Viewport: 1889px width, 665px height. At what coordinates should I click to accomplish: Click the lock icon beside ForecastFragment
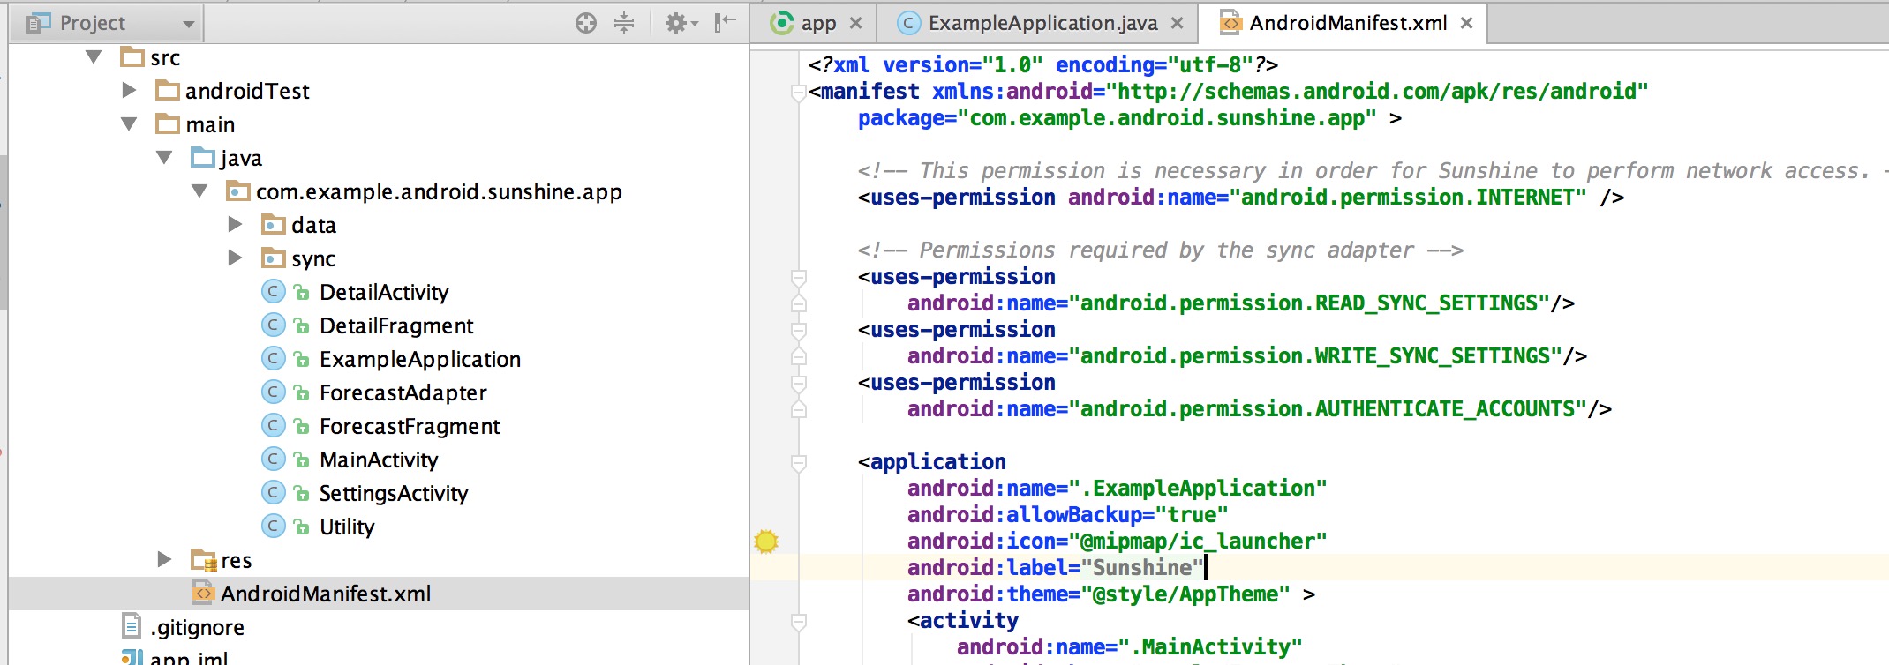302,427
